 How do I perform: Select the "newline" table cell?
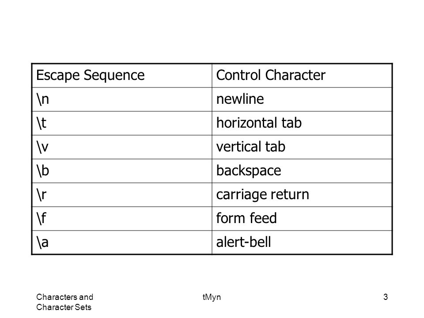(x=302, y=99)
